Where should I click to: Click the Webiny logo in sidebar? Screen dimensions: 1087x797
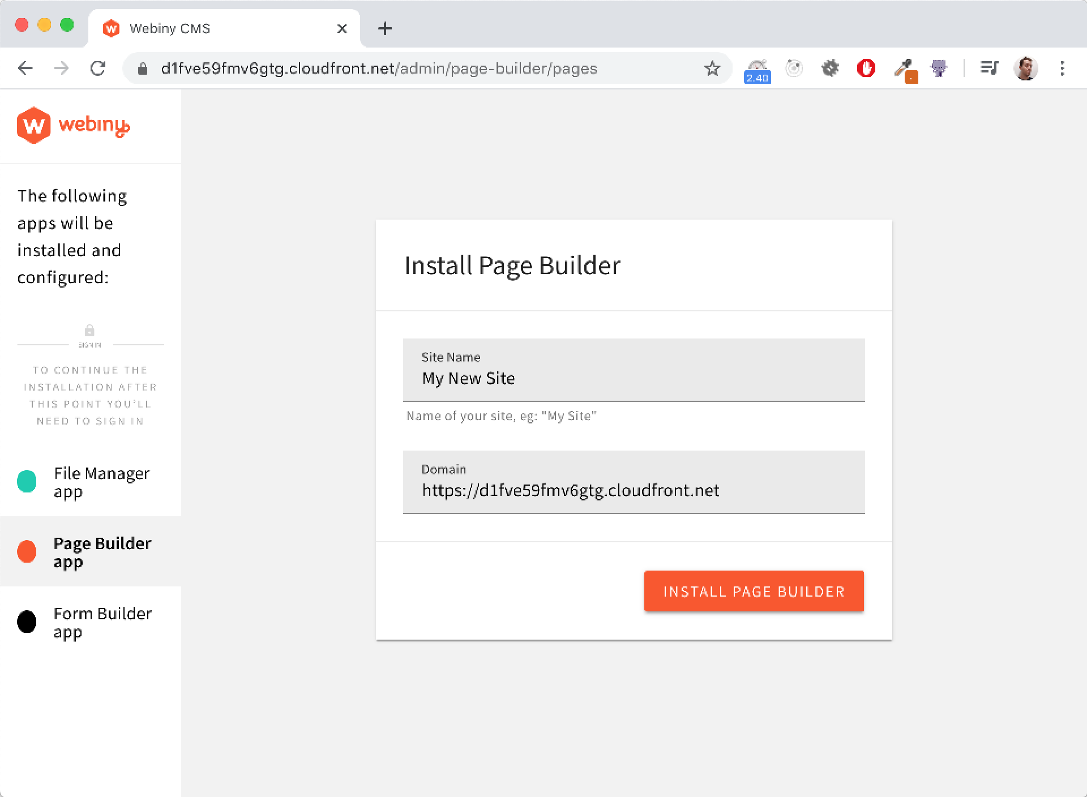click(74, 125)
